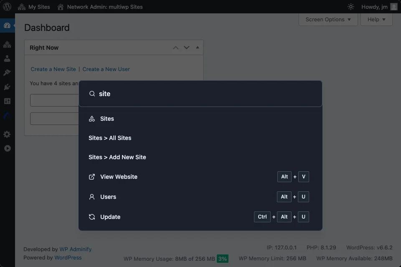
Task: Choose Sites > Add New Site result
Action: click(117, 157)
